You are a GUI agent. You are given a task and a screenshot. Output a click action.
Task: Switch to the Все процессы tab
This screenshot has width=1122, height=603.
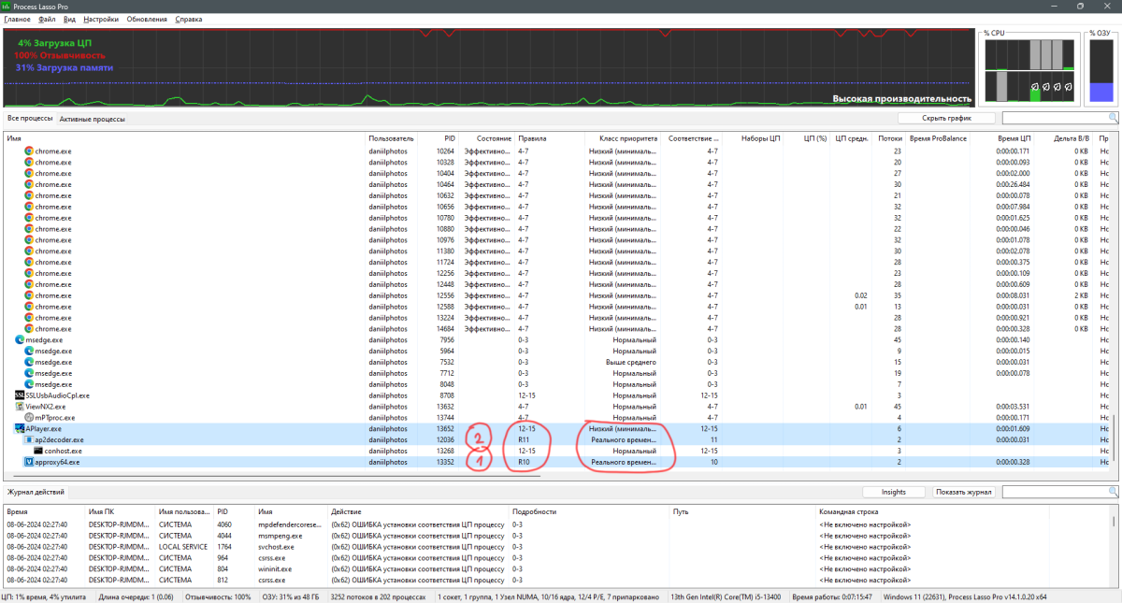30,119
